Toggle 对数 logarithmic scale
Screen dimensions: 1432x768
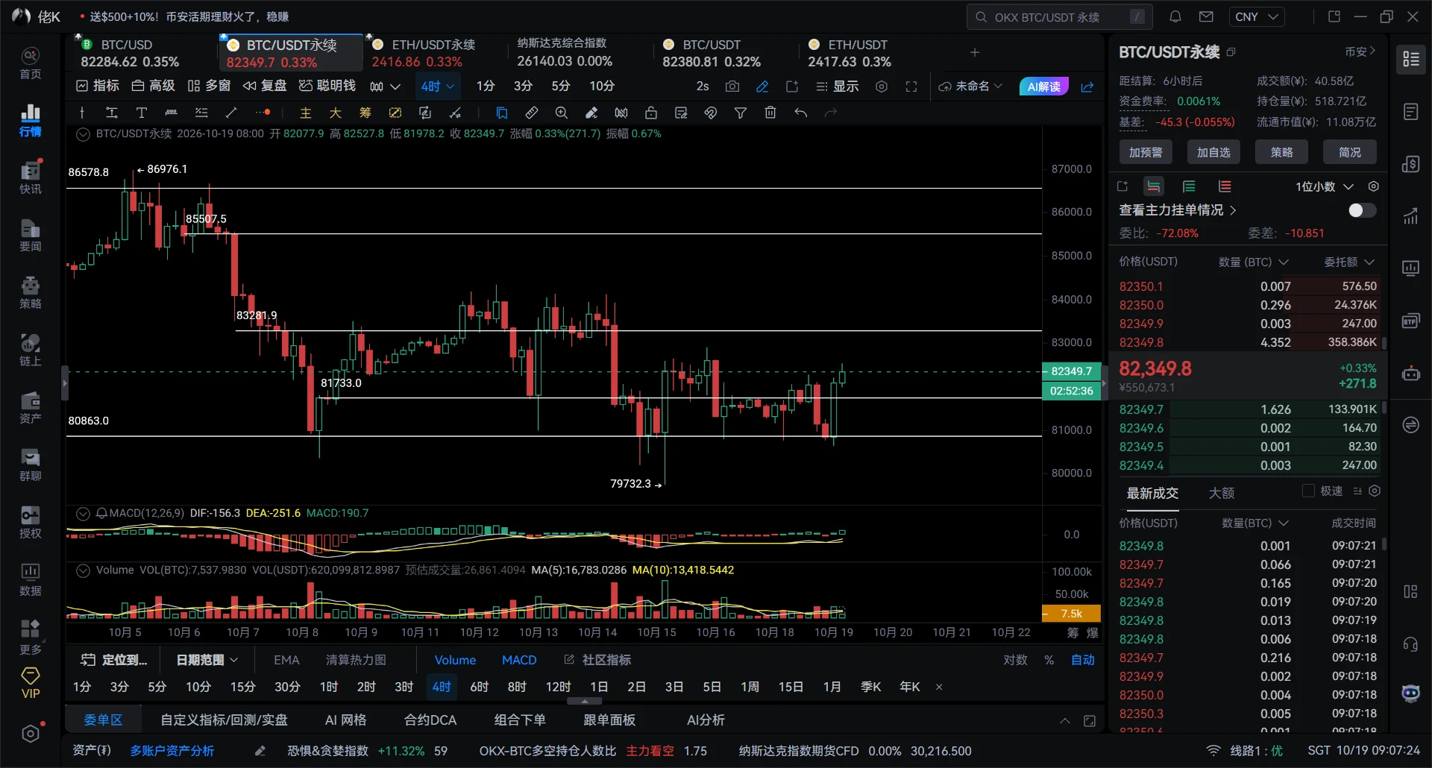click(x=1015, y=660)
